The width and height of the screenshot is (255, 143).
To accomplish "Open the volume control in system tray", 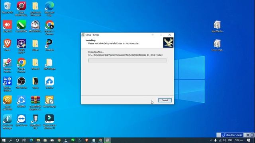I will click(225, 140).
